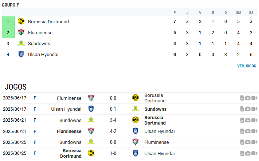
Task: Open Fluminense team page from standings
Action: tap(40, 33)
